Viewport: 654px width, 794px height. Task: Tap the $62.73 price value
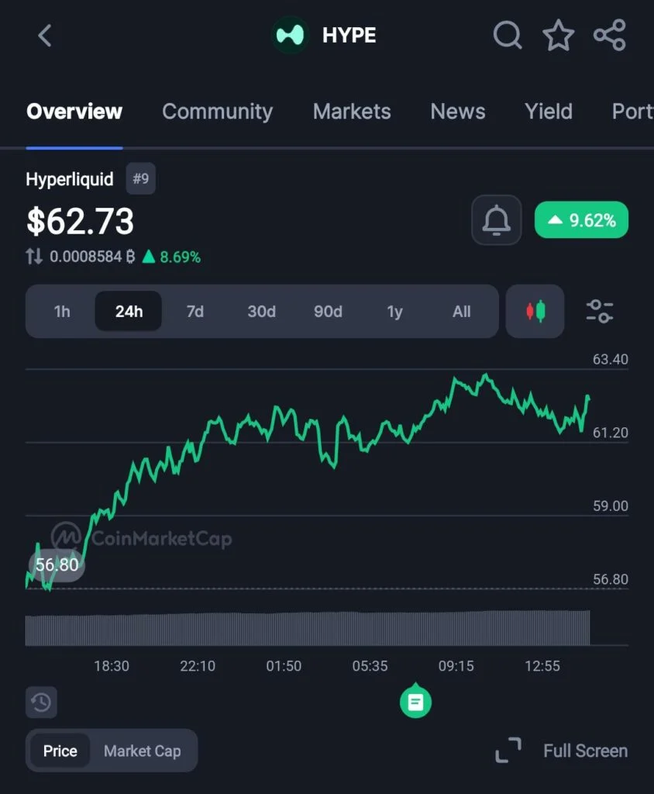pyautogui.click(x=80, y=221)
